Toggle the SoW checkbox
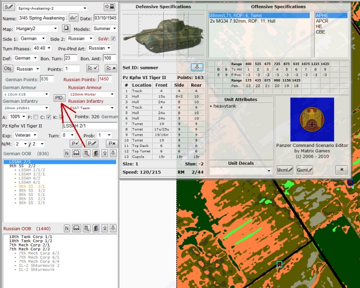Image resolution: width=360 pixels, height=288 pixels. point(113,39)
